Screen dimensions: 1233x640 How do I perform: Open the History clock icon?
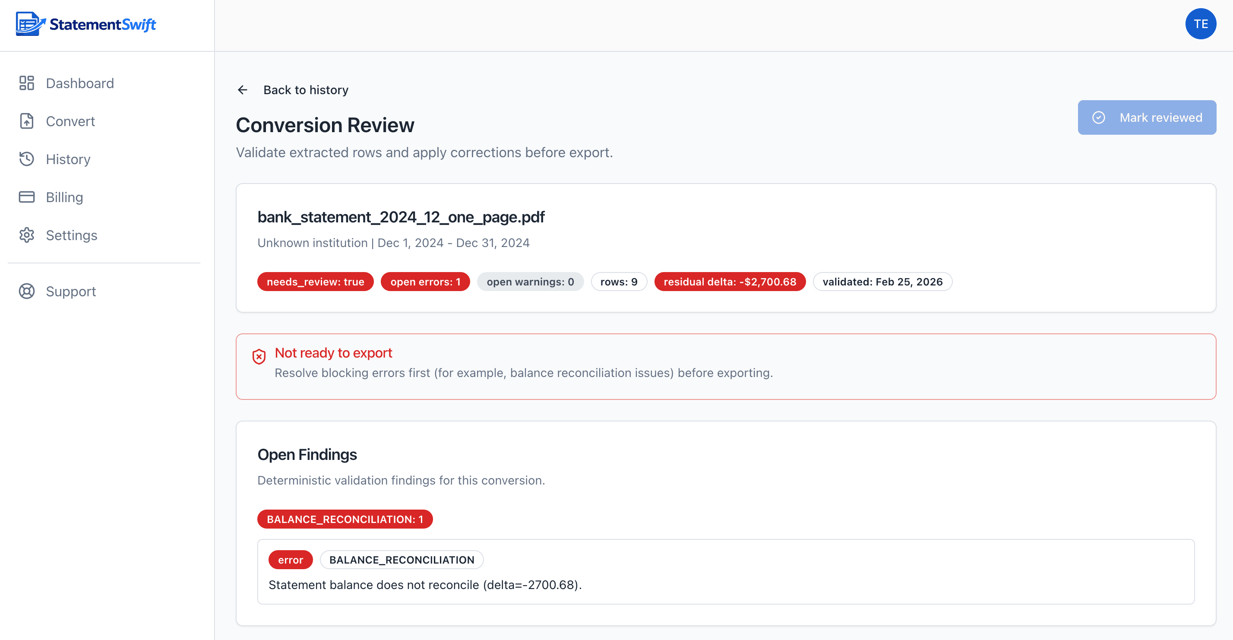[27, 159]
